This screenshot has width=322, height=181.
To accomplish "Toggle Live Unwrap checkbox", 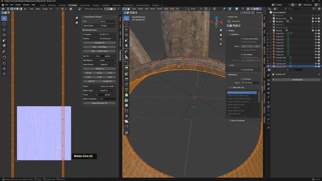I will click(x=242, y=70).
